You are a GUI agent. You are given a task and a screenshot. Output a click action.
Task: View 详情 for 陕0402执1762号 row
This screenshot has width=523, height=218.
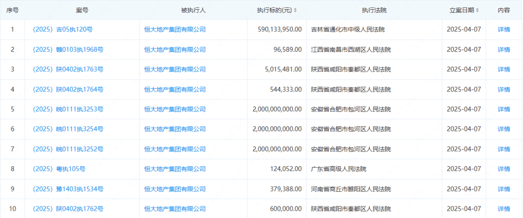tap(504, 209)
